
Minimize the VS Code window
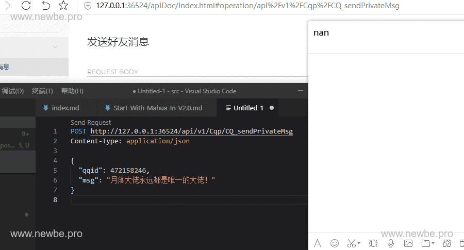coord(301,91)
